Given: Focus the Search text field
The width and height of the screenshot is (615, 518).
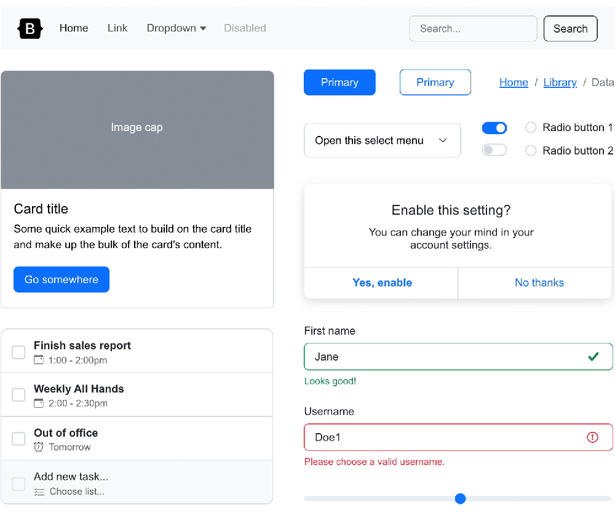Looking at the screenshot, I should (473, 29).
